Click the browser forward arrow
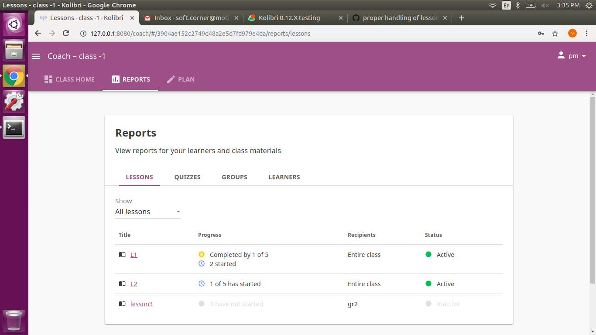Image resolution: width=596 pixels, height=335 pixels. coord(52,34)
